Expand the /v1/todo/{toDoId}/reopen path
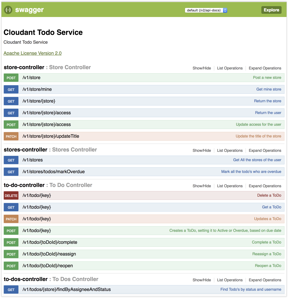The width and height of the screenshot is (288, 298). [x=47, y=266]
